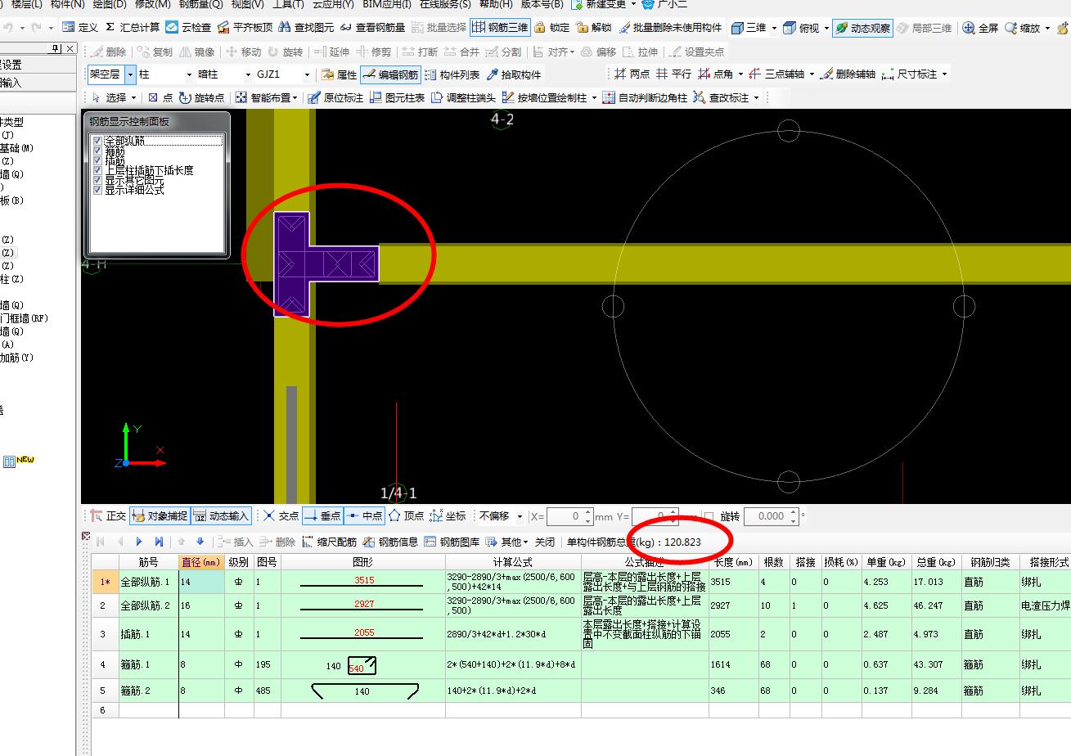Viewport: 1071px width, 756px height.
Task: Toggle 编辑钢筋 edit rebar button
Action: point(390,74)
